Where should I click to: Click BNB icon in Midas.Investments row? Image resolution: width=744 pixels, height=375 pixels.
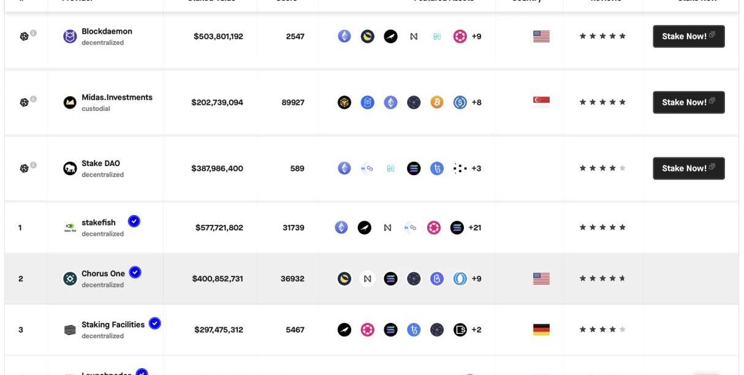tap(344, 102)
